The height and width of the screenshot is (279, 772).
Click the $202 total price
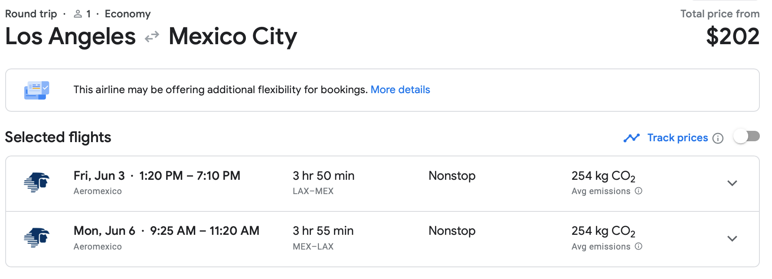click(733, 36)
